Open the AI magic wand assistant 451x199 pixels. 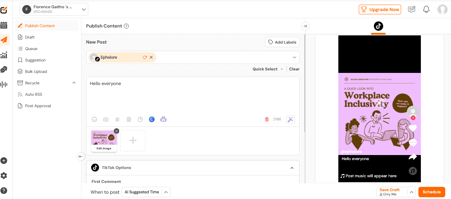(290, 119)
